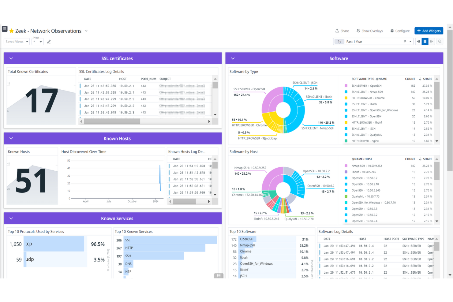Viewport: 453px width, 302px height.
Task: Toggle Show Overlays on the dashboard
Action: point(369,31)
